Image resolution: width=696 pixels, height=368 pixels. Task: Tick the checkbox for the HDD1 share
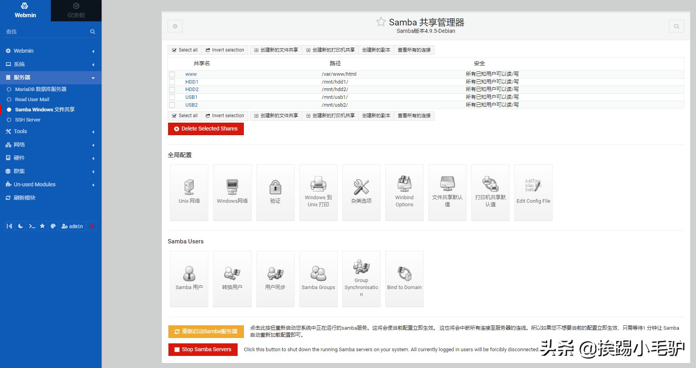click(172, 82)
